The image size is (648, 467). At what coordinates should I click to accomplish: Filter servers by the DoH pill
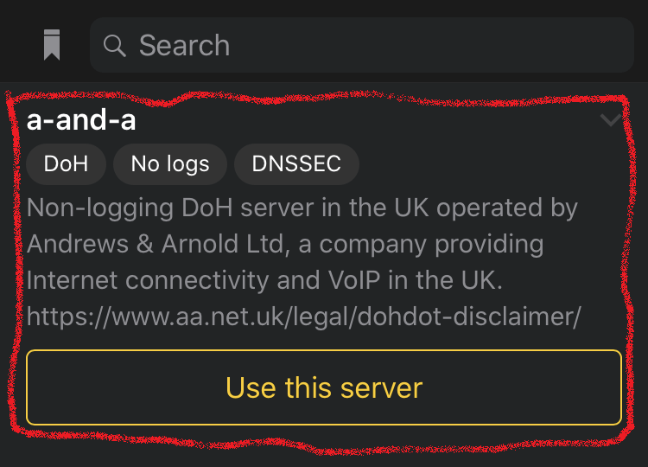click(67, 163)
